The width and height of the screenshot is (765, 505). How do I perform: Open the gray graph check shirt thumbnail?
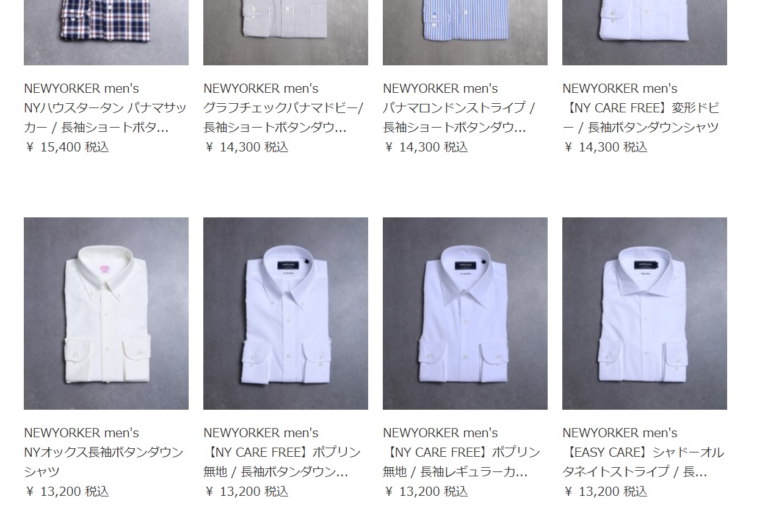click(x=286, y=32)
